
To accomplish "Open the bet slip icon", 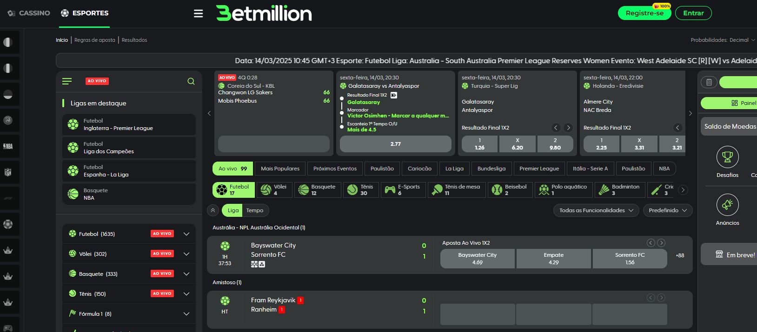I will tap(709, 82).
